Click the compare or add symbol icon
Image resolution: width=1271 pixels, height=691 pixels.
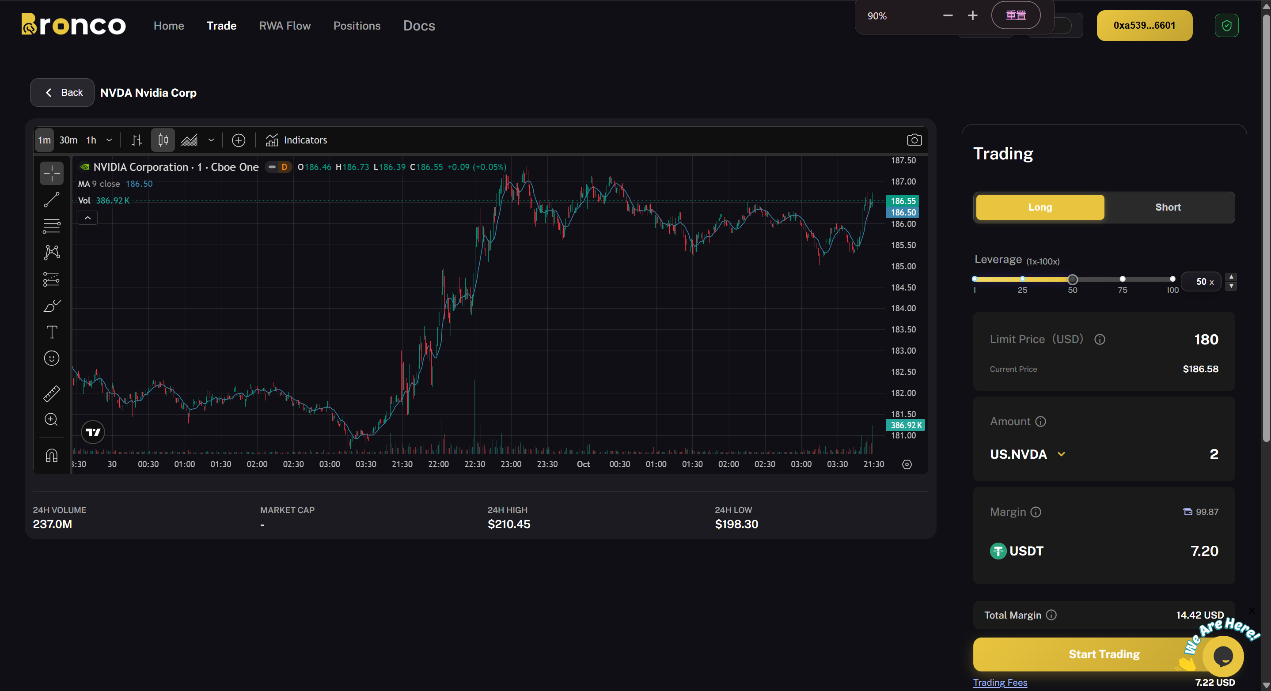coord(238,140)
